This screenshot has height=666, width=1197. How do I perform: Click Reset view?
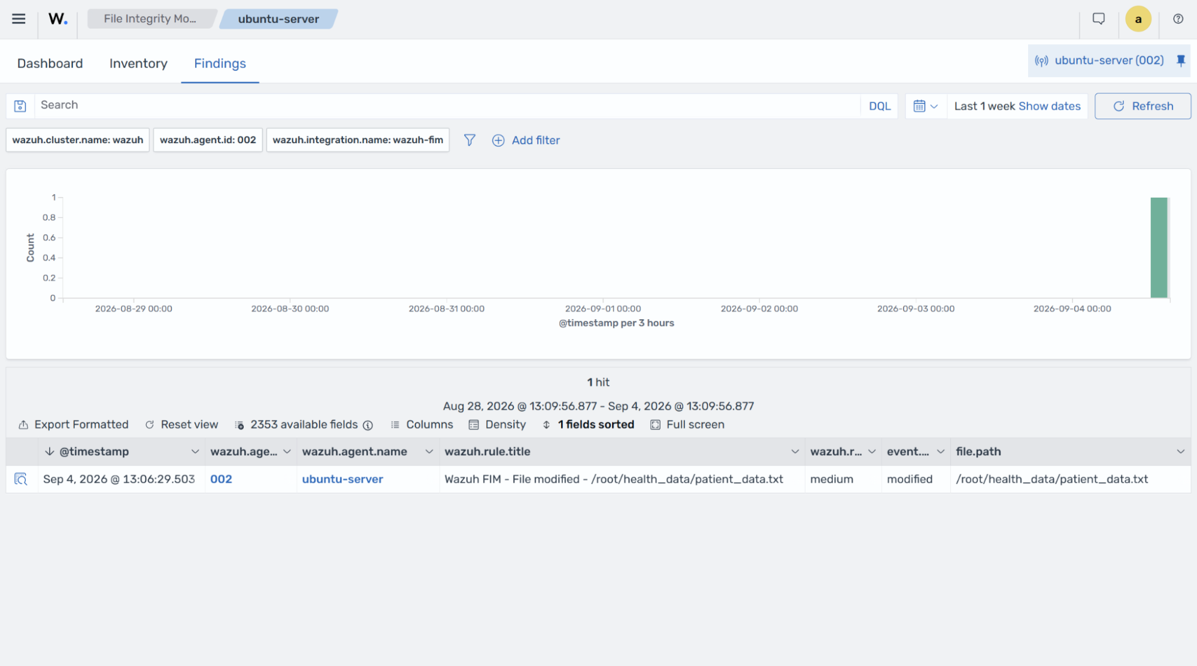pyautogui.click(x=181, y=425)
